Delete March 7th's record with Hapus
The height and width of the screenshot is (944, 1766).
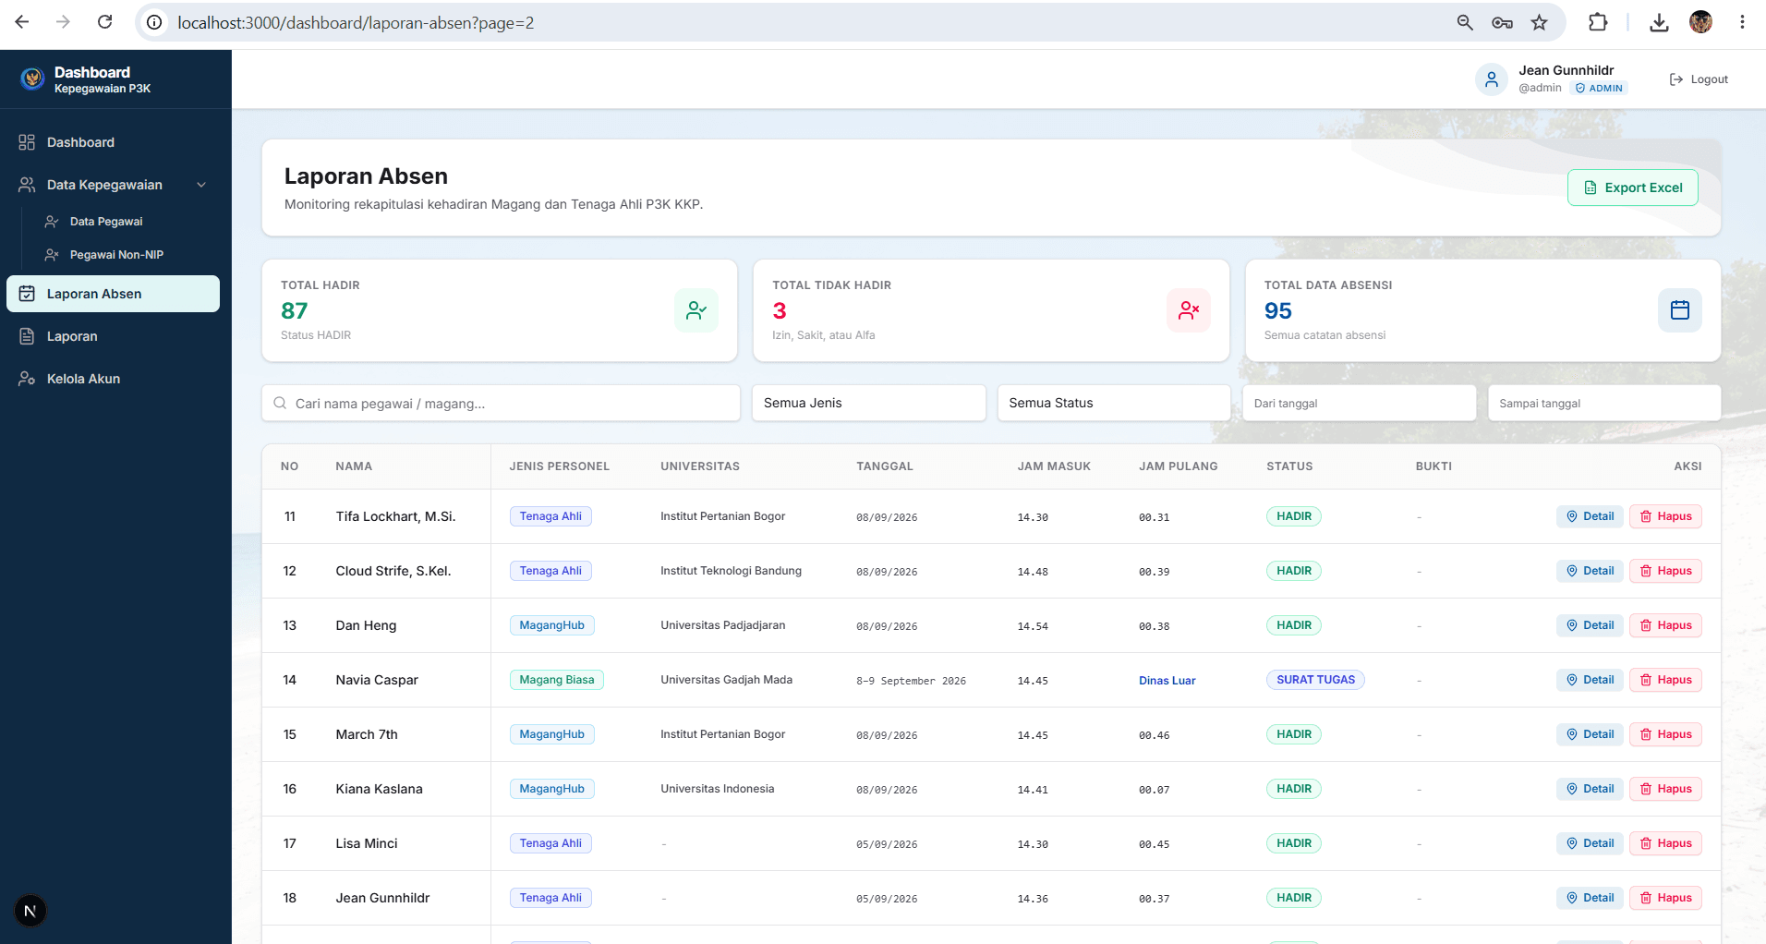(1665, 734)
